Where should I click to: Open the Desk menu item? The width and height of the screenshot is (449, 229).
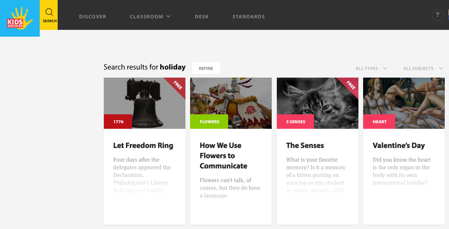(202, 17)
